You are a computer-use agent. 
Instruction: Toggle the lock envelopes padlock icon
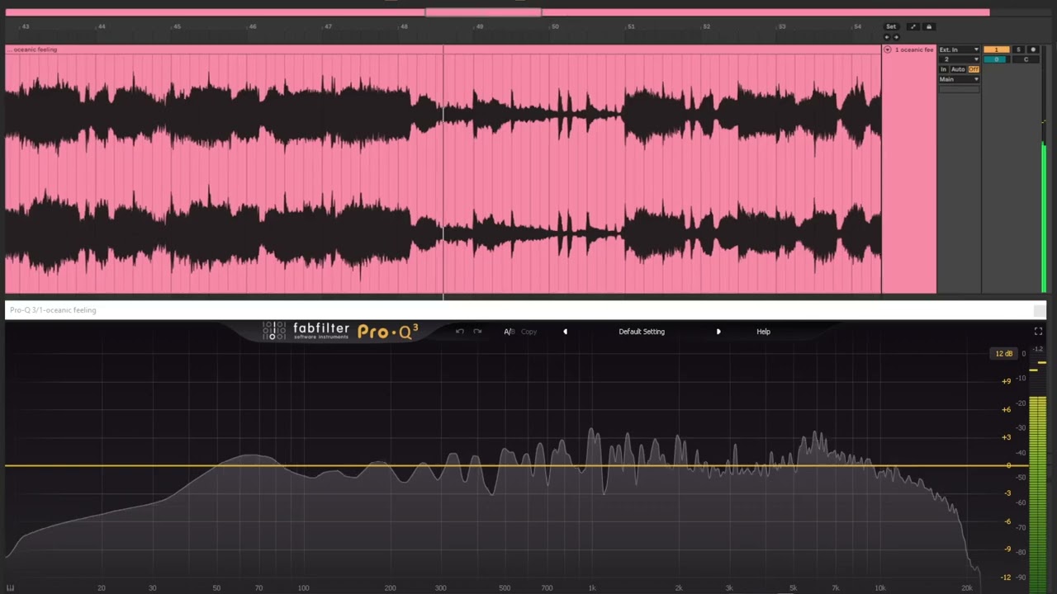tap(929, 26)
